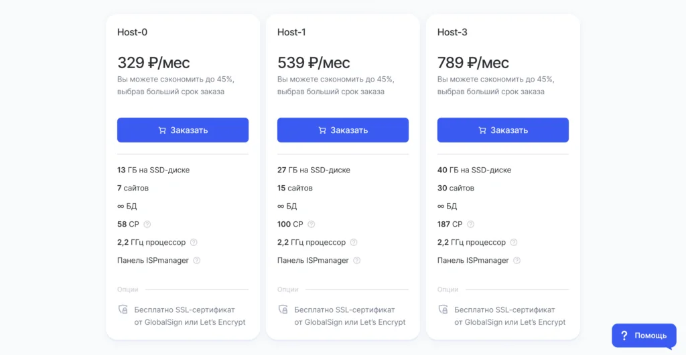The height and width of the screenshot is (355, 686).
Task: Order the Host-3 plan for 789 ₽/мес
Action: 503,130
